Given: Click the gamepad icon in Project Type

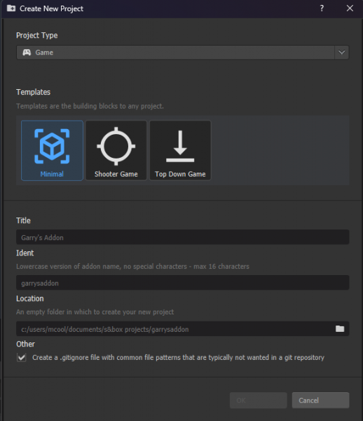Looking at the screenshot, I should tap(27, 53).
